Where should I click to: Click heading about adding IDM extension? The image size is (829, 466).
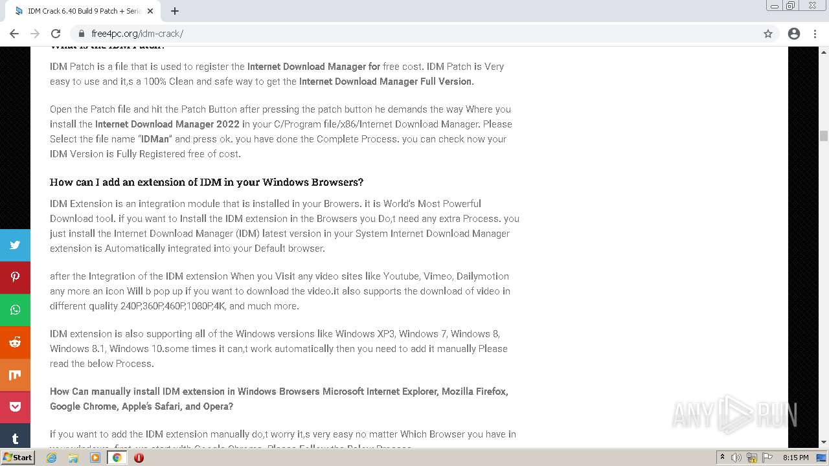click(207, 182)
